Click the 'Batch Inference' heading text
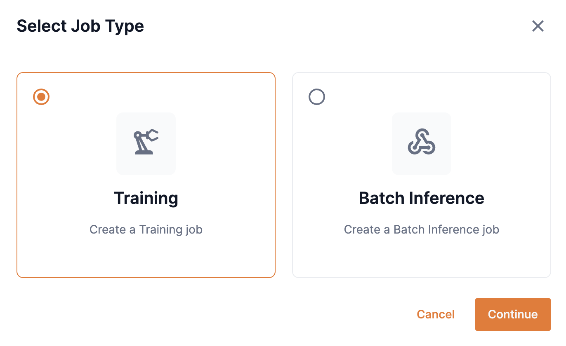Viewport: 566px width, 346px height. click(422, 198)
